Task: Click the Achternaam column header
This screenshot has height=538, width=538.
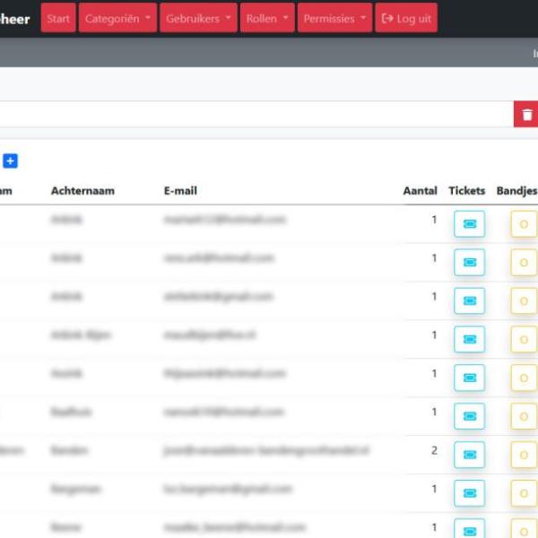Action: point(82,191)
